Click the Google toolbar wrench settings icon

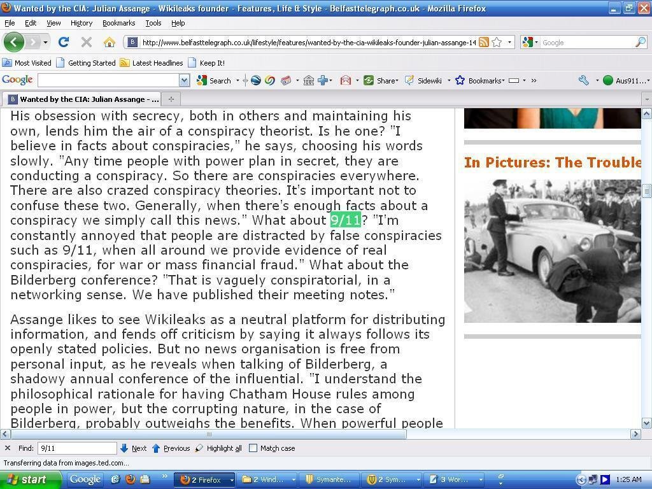coord(584,80)
